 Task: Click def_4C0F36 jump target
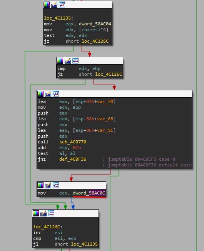[x=73, y=159]
